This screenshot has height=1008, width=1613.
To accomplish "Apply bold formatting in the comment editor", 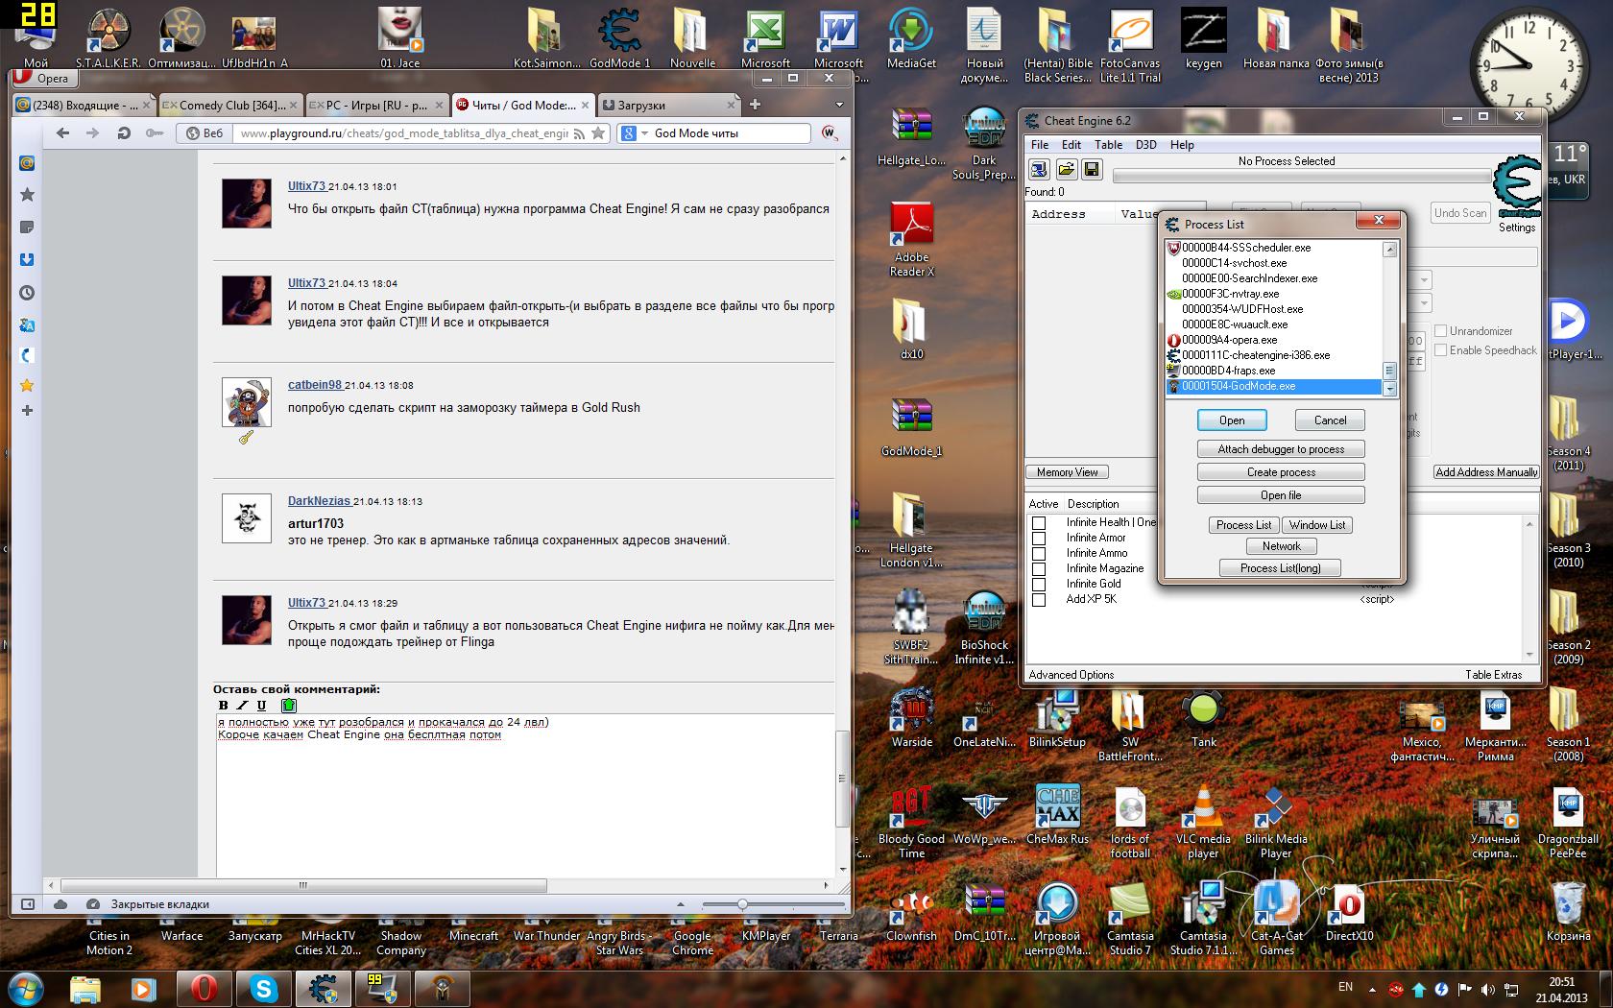I will pyautogui.click(x=224, y=706).
